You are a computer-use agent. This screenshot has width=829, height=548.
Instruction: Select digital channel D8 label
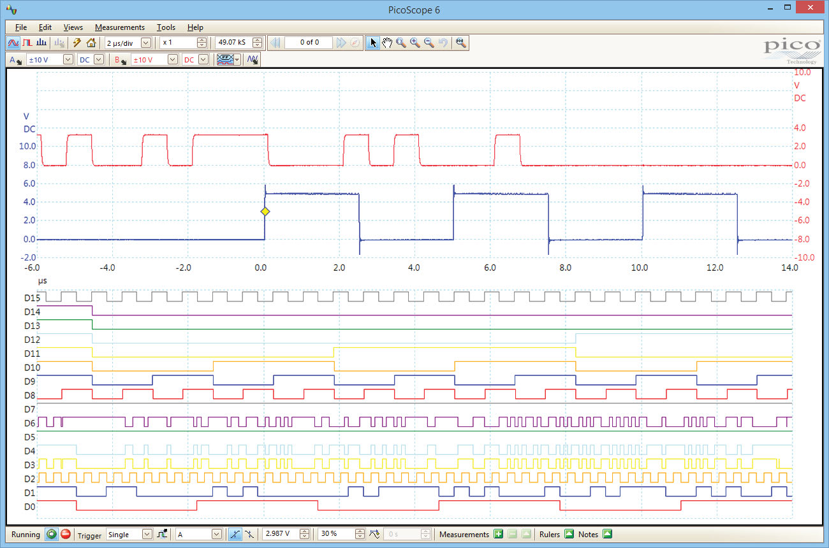[x=30, y=395]
